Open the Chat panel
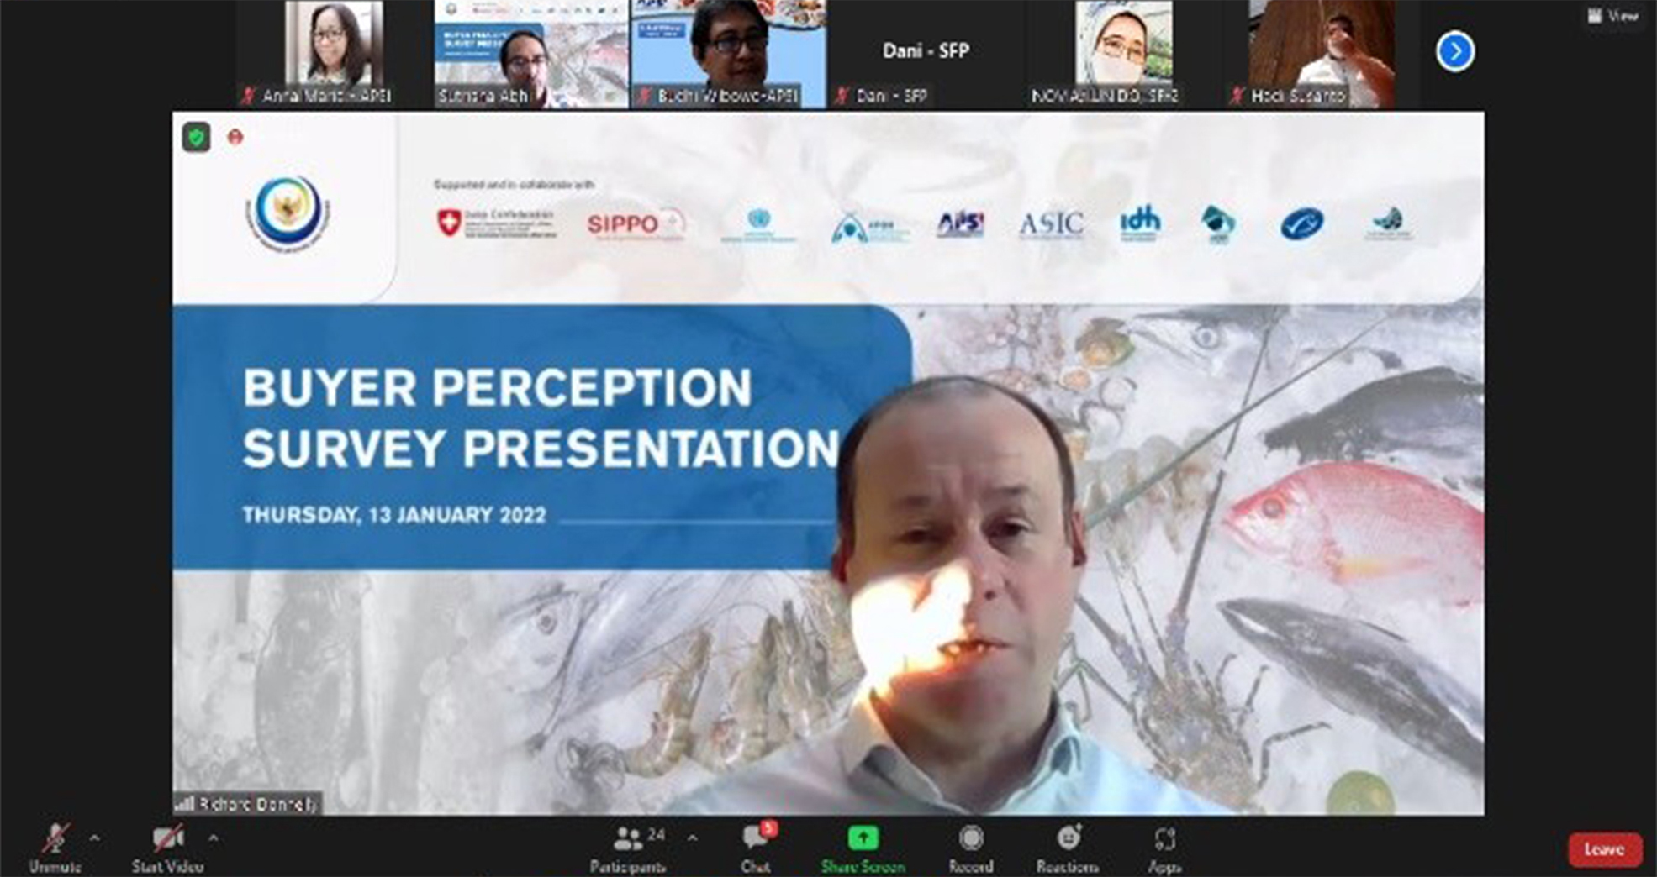 pyautogui.click(x=755, y=839)
